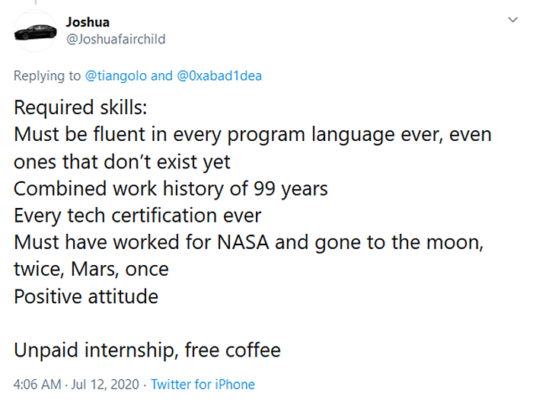This screenshot has height=406, width=533.
Task: Click the word "moon" in the tweet
Action: (455, 243)
